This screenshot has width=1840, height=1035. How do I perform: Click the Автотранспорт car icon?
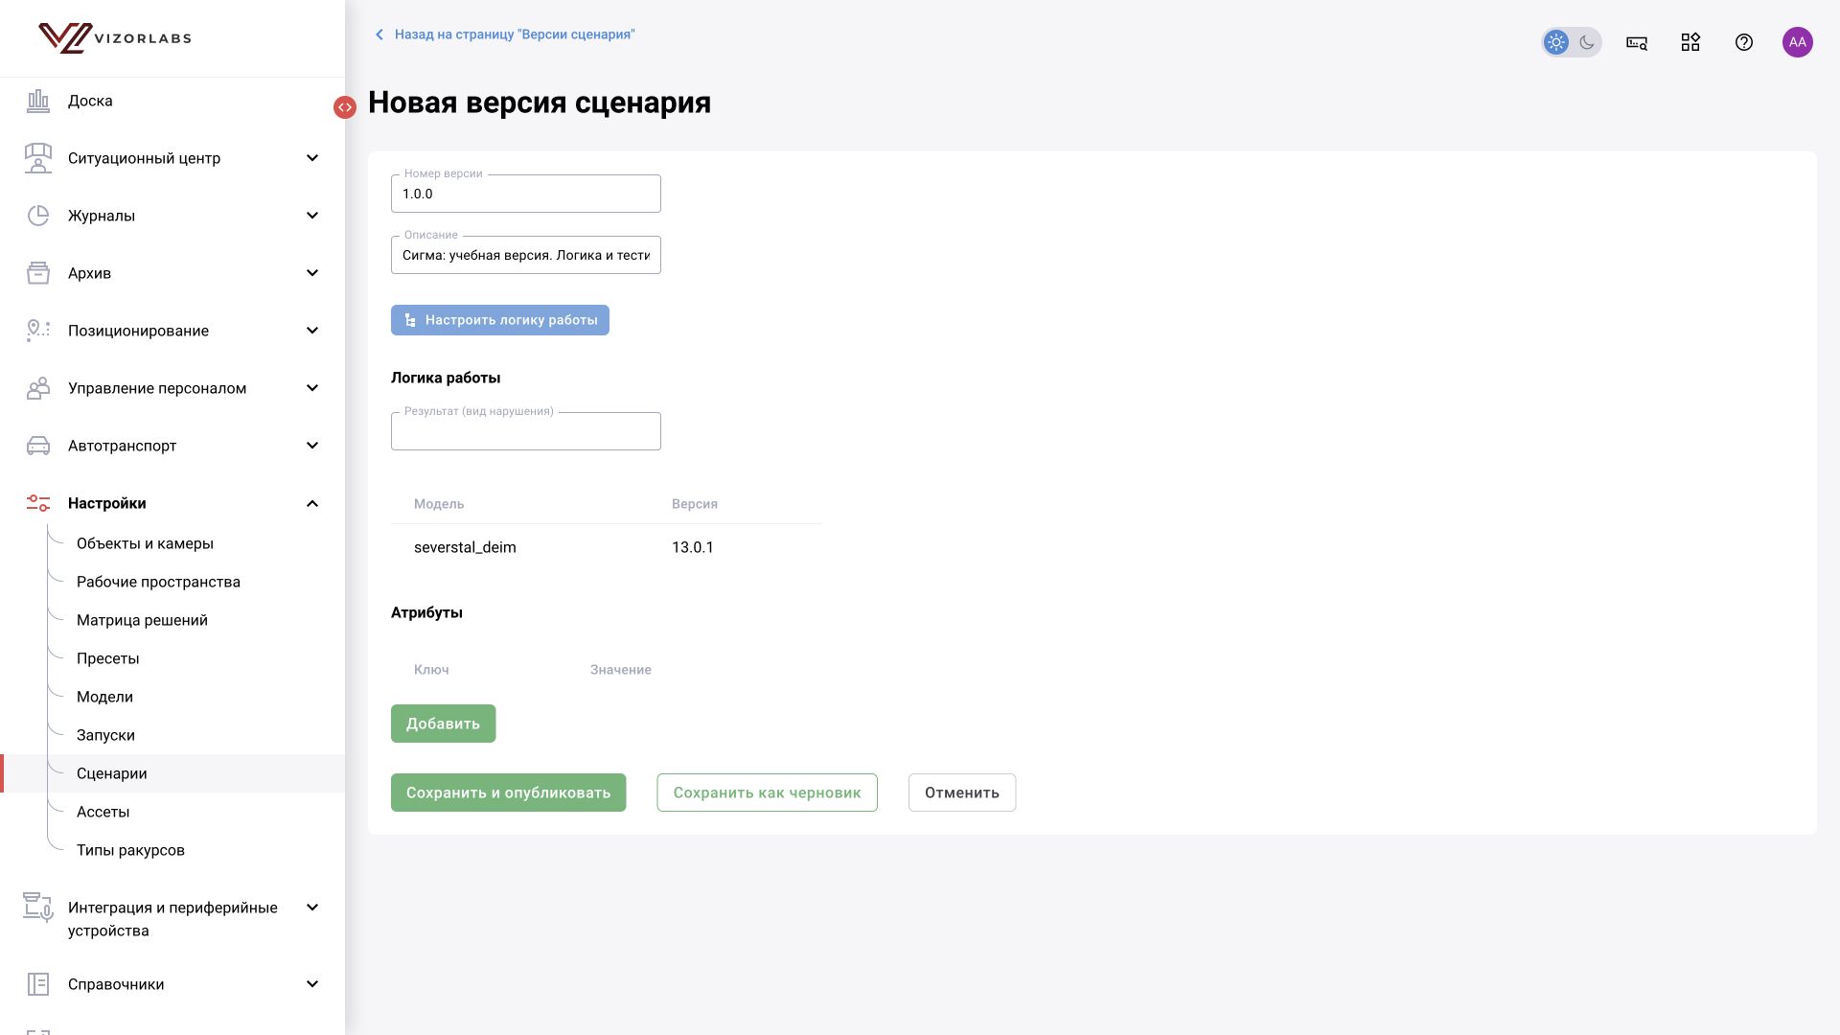point(38,446)
